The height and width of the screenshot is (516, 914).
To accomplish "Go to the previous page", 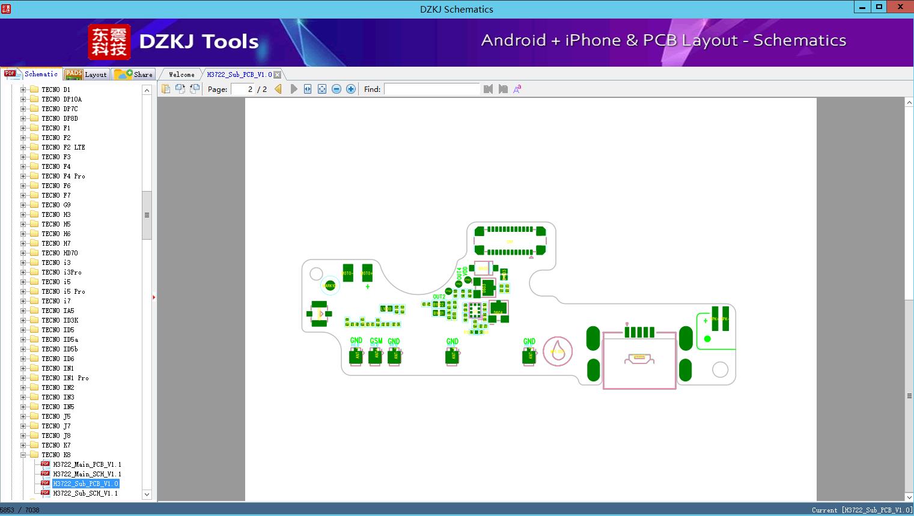I will [278, 89].
